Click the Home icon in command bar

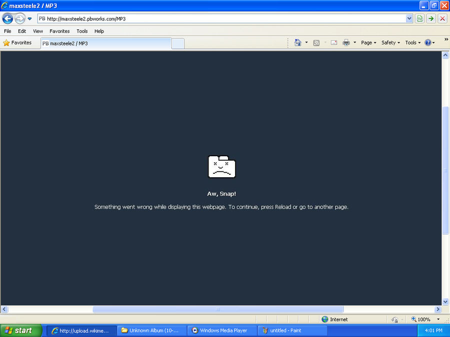(298, 43)
